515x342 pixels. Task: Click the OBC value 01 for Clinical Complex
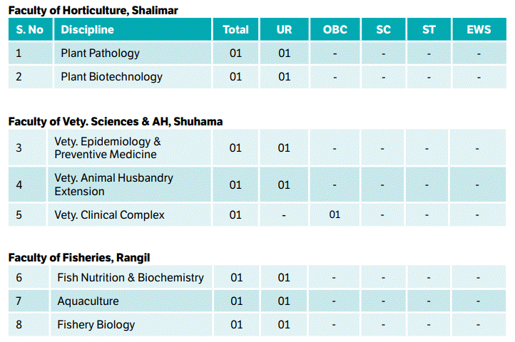click(335, 214)
